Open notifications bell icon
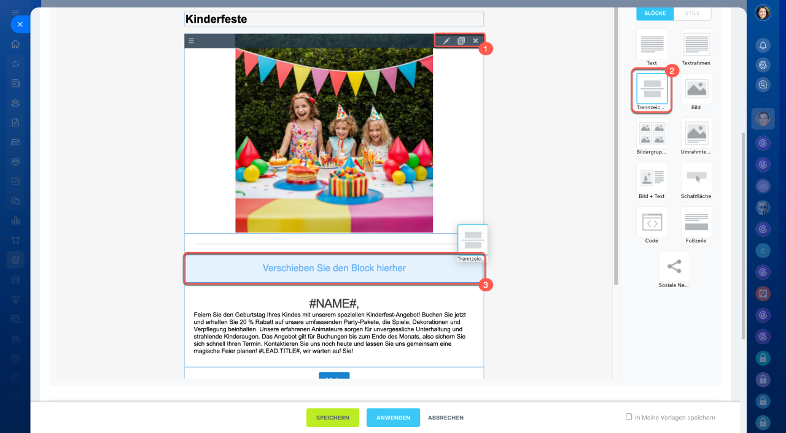Image resolution: width=786 pixels, height=433 pixels. (x=763, y=45)
